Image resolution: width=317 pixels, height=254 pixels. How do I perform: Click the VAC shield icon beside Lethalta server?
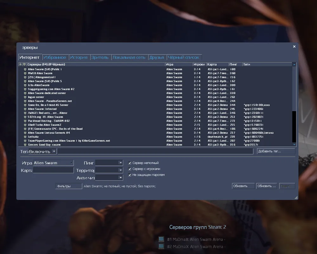click(25, 137)
